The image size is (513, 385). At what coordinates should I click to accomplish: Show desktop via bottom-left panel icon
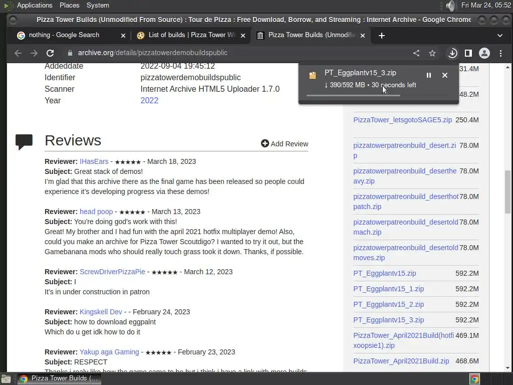[x=6, y=379]
